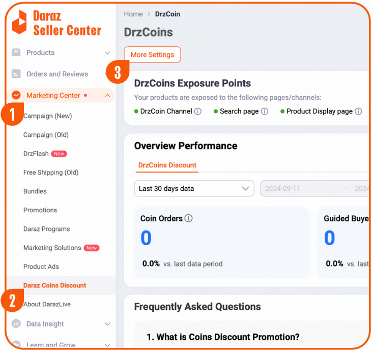Click info icon beside DrzCoin Channel
The image size is (372, 350).
click(x=198, y=111)
